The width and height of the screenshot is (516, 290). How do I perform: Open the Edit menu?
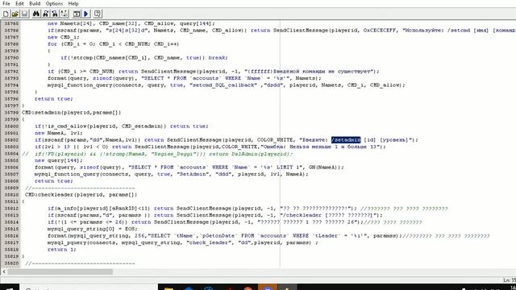point(19,3)
